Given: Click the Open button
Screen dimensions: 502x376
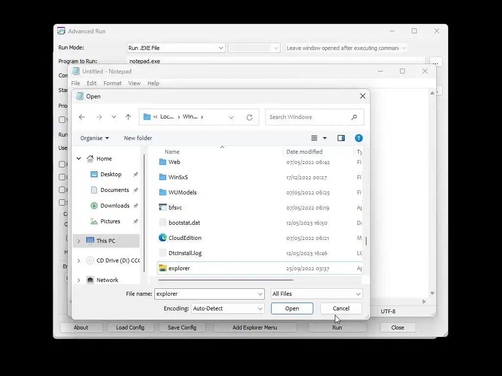Looking at the screenshot, I should [292, 308].
